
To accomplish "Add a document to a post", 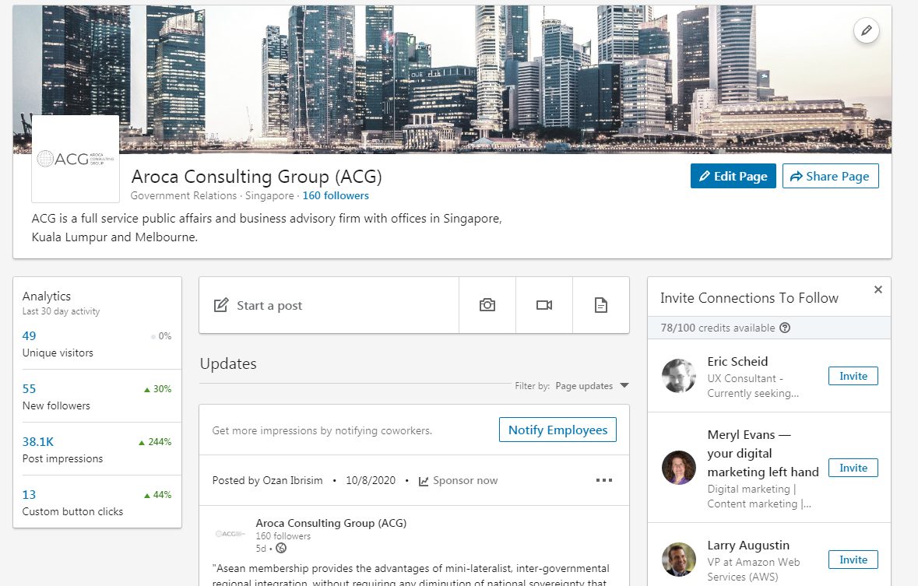I will pyautogui.click(x=601, y=305).
